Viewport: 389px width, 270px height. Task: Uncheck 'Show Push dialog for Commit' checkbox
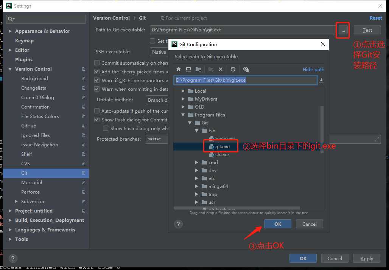97,120
